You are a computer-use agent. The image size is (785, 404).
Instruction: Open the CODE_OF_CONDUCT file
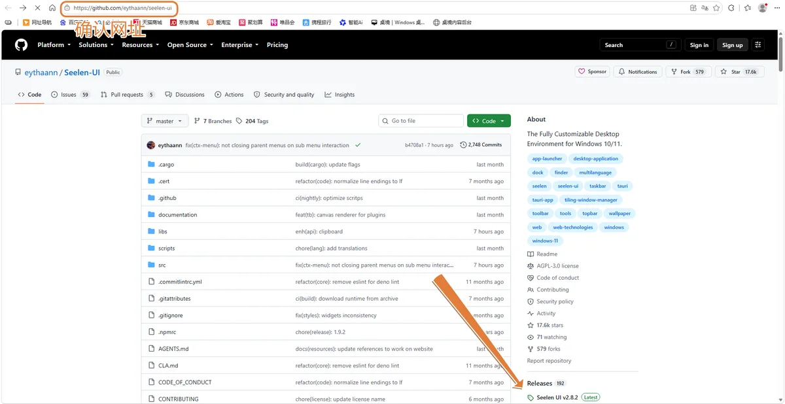pyautogui.click(x=184, y=382)
